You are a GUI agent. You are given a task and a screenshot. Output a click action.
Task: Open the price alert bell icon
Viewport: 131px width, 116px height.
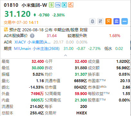coord(92,21)
